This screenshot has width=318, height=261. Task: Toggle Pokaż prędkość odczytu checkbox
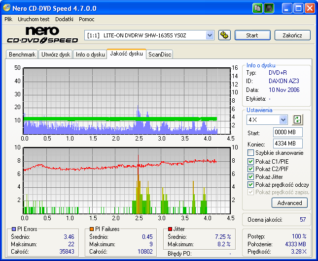250,185
